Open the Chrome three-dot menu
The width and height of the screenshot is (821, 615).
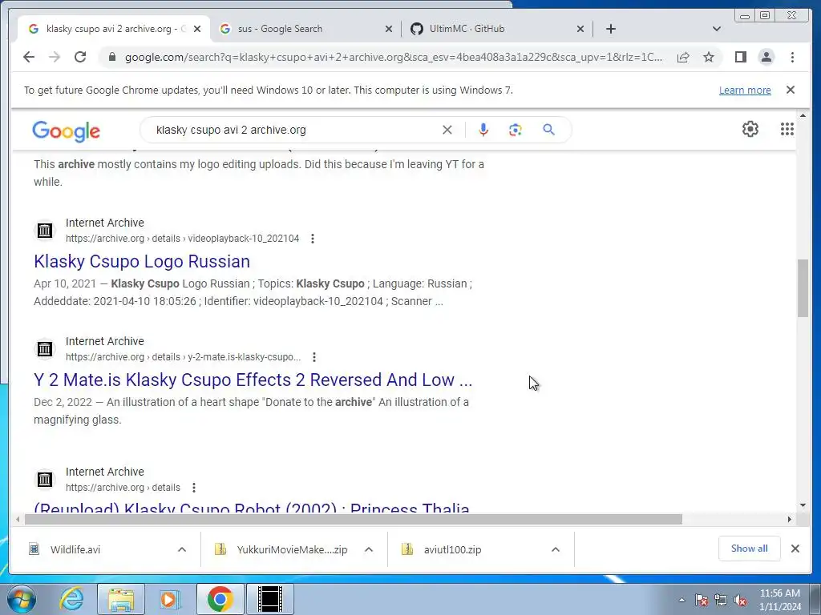[792, 57]
